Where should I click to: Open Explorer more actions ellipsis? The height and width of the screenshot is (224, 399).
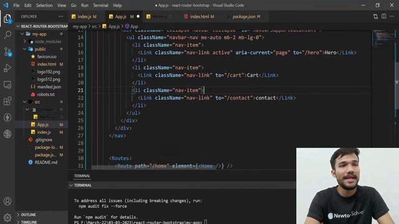(60, 17)
